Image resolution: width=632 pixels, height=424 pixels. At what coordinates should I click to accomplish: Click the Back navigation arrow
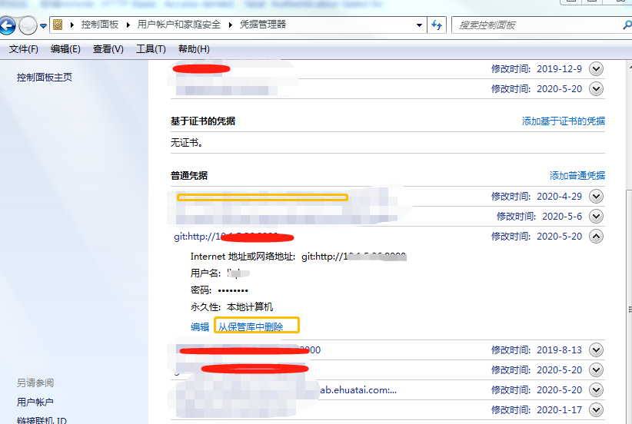(x=8, y=25)
